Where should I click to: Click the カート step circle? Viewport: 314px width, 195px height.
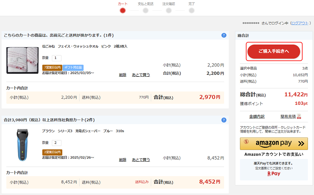pos(122,11)
